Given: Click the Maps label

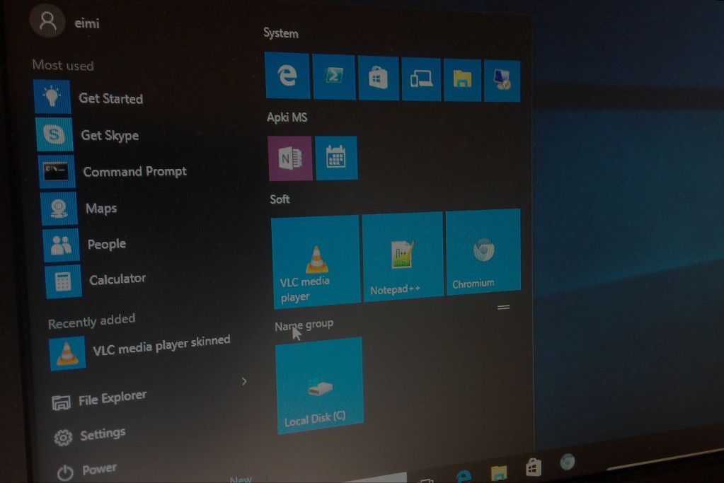Looking at the screenshot, I should 101,209.
